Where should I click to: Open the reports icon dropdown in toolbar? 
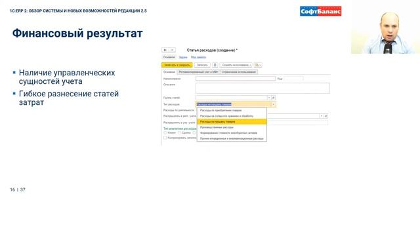[258, 65]
